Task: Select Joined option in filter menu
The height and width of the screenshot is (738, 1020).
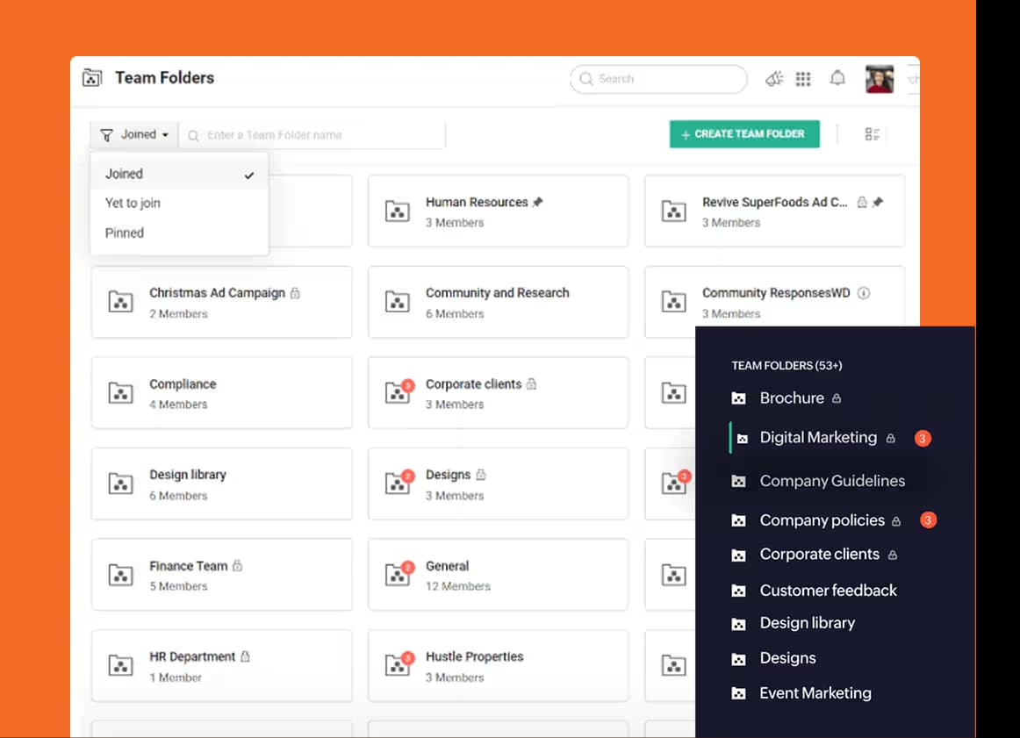Action: (179, 174)
